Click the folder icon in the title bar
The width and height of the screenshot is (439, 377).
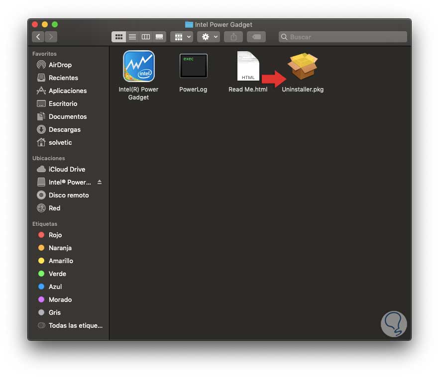(x=189, y=24)
